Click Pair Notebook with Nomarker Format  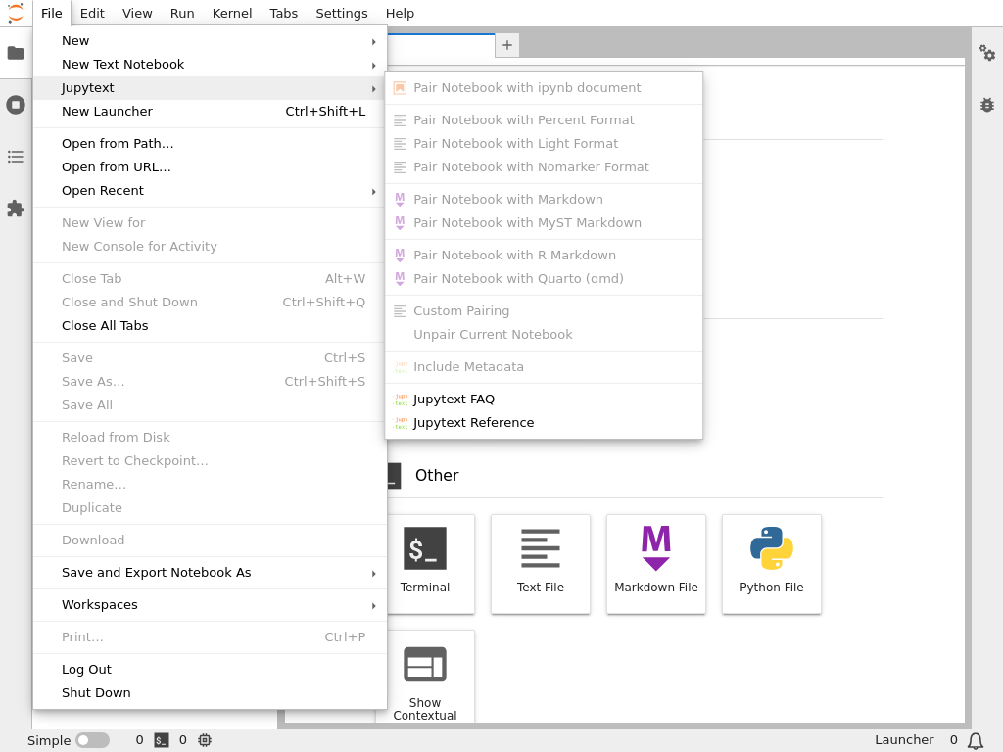click(x=544, y=166)
